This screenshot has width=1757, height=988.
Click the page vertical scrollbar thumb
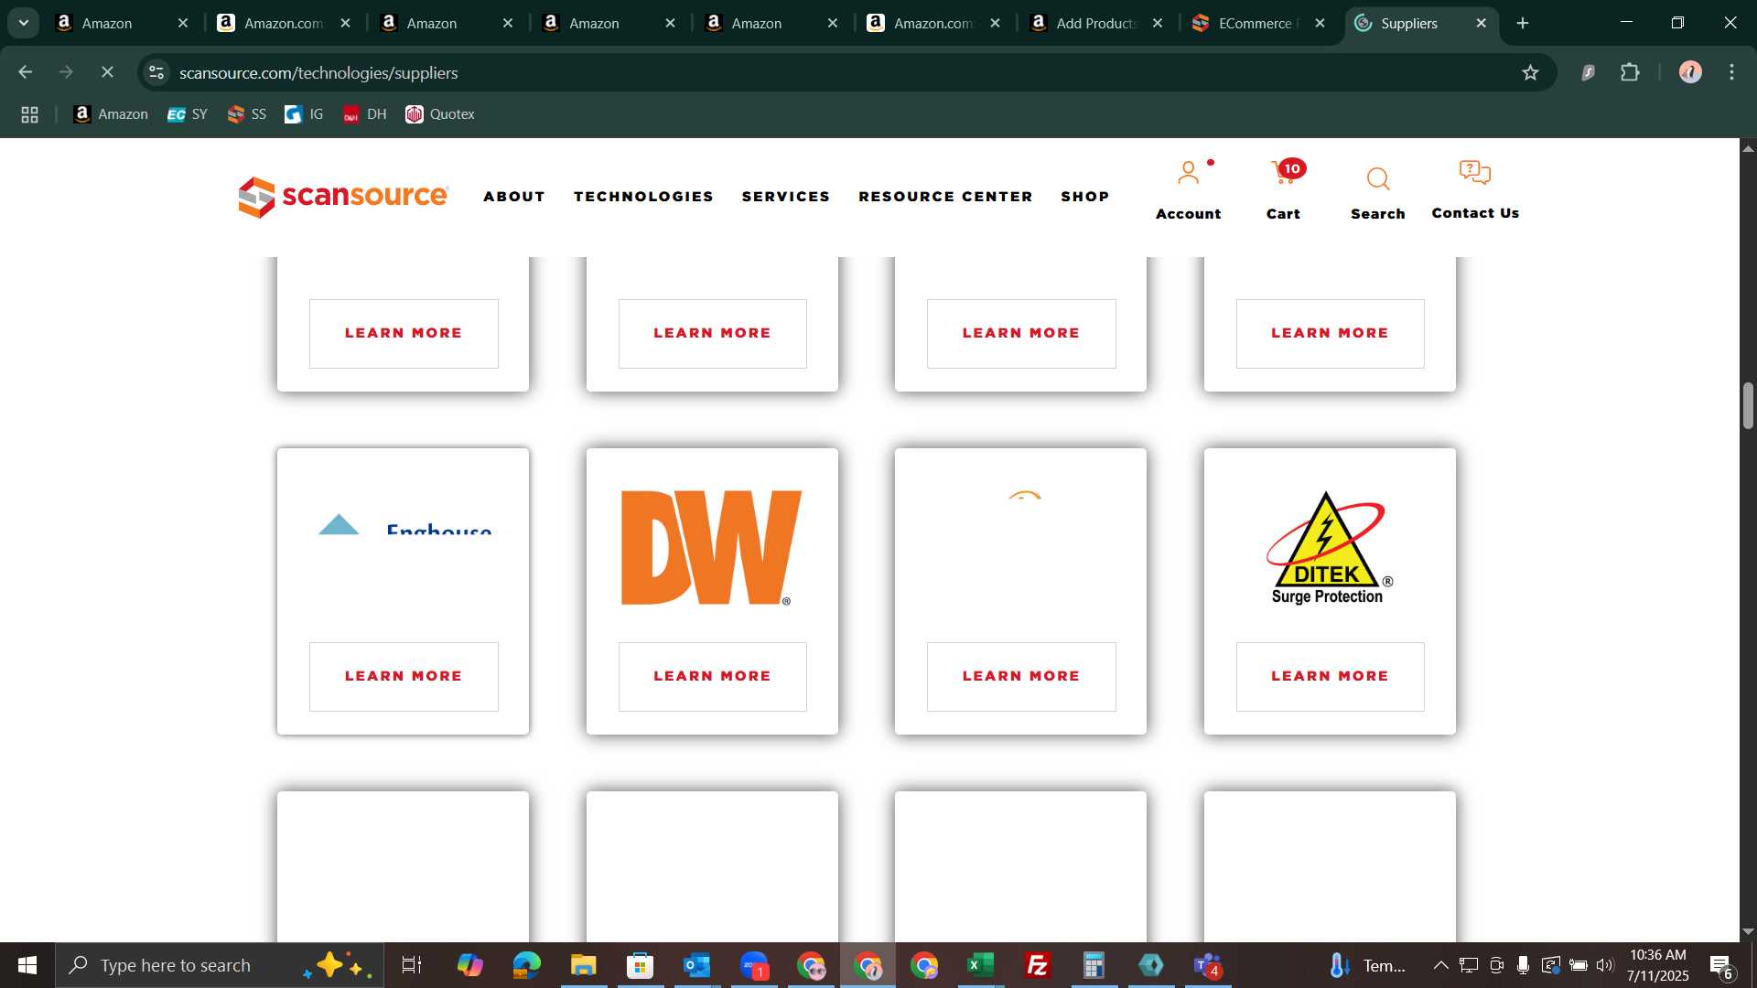point(1748,405)
